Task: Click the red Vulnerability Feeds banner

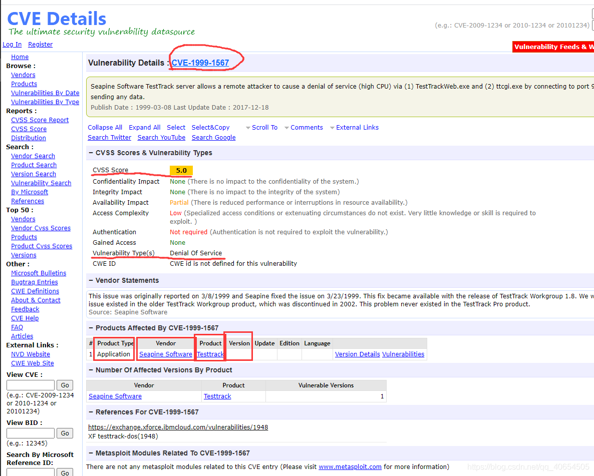Action: coord(553,47)
